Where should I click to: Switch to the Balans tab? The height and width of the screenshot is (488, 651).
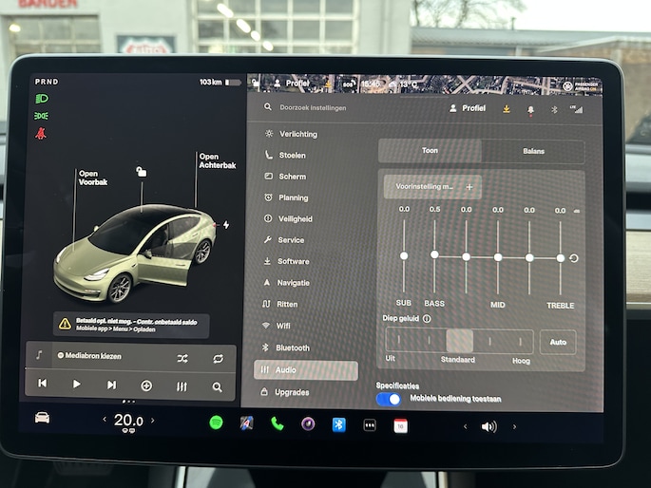tap(533, 151)
